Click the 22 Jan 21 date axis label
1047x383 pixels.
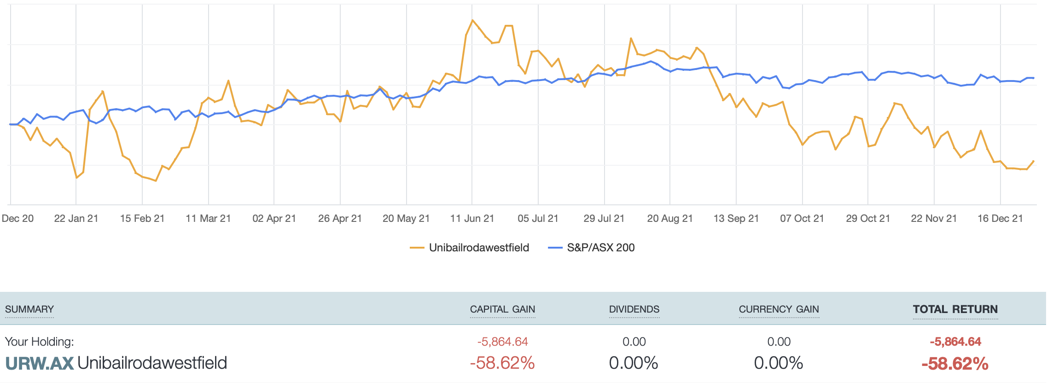point(76,219)
